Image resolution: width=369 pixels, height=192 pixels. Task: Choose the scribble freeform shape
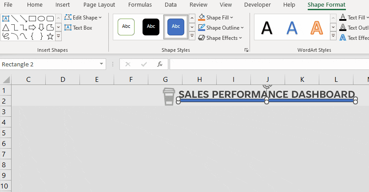coord(6,36)
